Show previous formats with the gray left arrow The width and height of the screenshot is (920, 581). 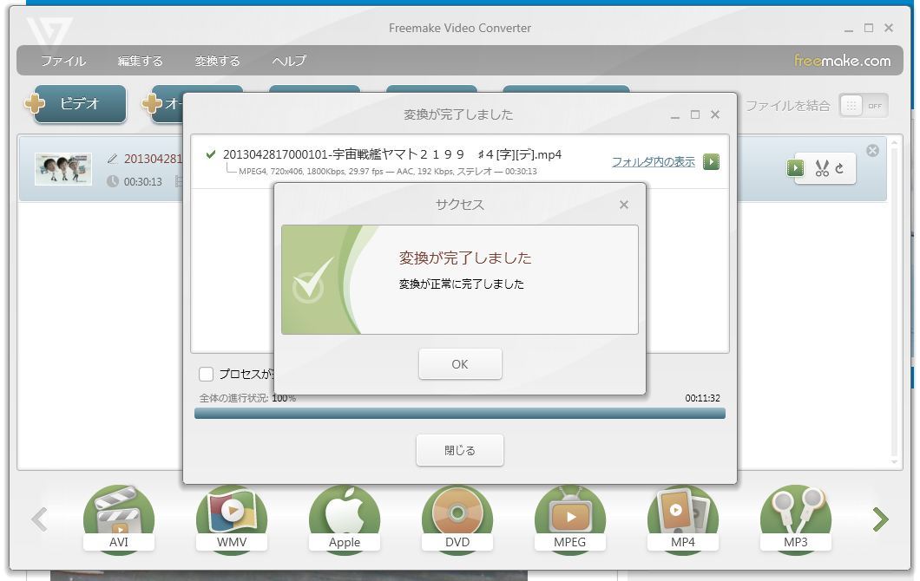39,519
